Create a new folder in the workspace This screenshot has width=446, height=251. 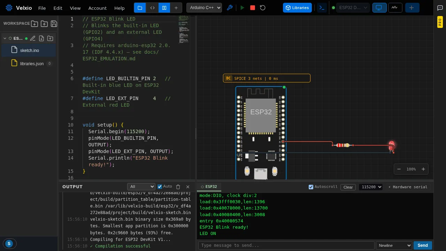coord(34,24)
